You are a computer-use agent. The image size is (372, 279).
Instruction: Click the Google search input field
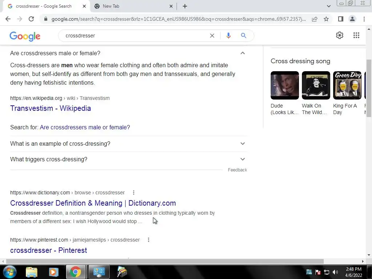click(135, 36)
